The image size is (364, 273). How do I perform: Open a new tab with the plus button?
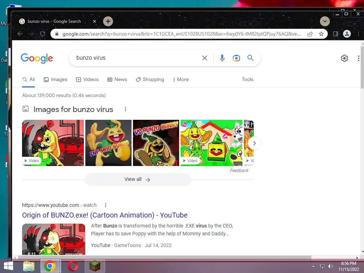pos(108,21)
